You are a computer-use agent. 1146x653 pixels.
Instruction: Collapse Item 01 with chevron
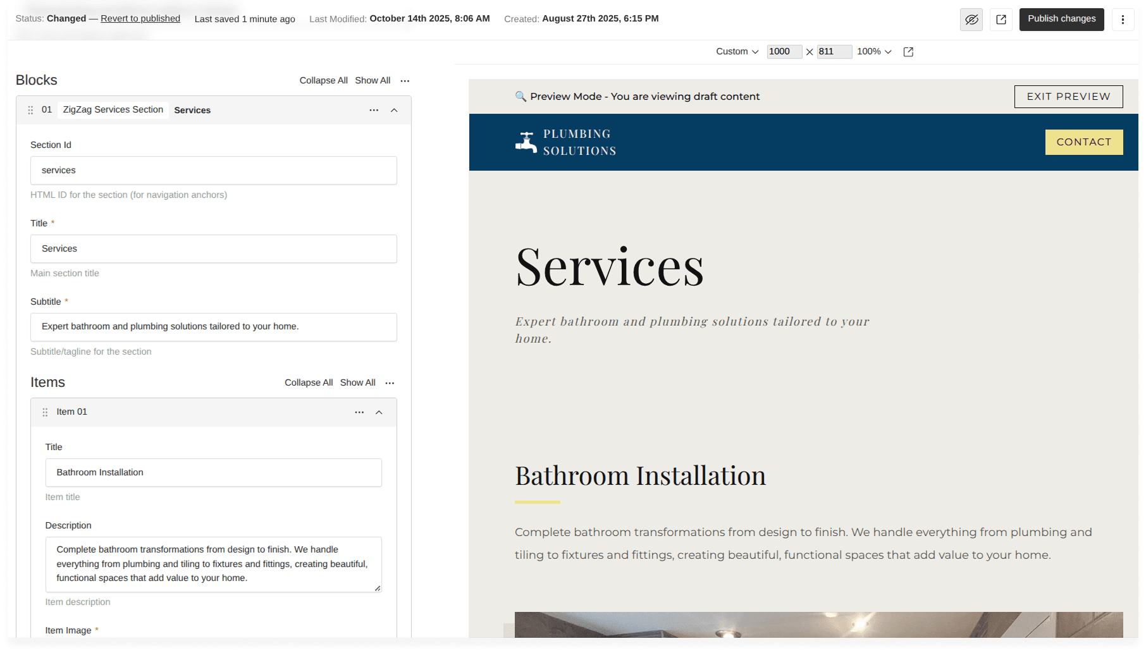click(x=379, y=412)
